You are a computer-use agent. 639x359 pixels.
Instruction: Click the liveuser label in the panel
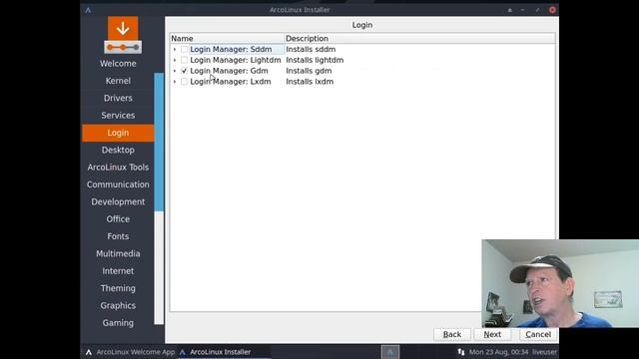pos(544,352)
